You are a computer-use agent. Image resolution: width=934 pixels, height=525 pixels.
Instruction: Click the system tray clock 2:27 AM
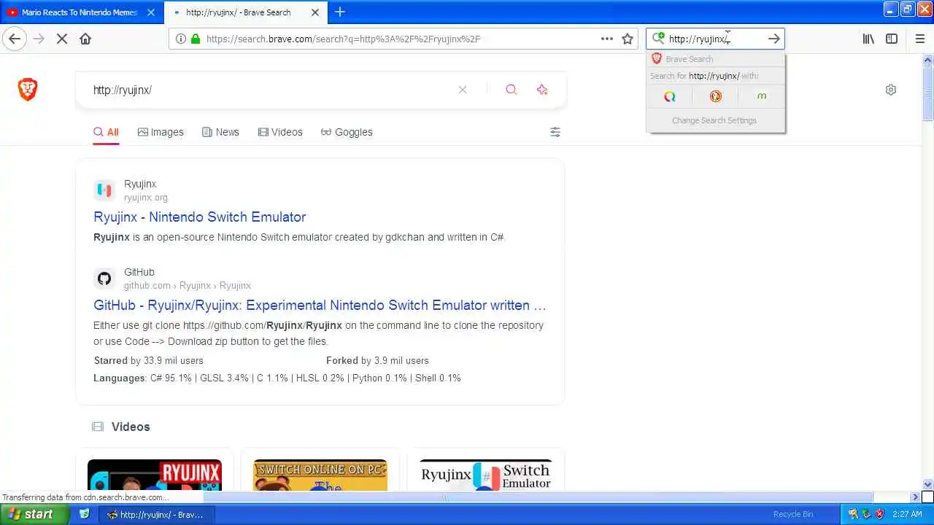click(907, 514)
